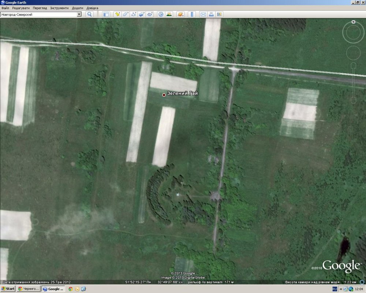Add an image overlay from the toolbar
The image size is (366, 293).
pyautogui.click(x=141, y=14)
